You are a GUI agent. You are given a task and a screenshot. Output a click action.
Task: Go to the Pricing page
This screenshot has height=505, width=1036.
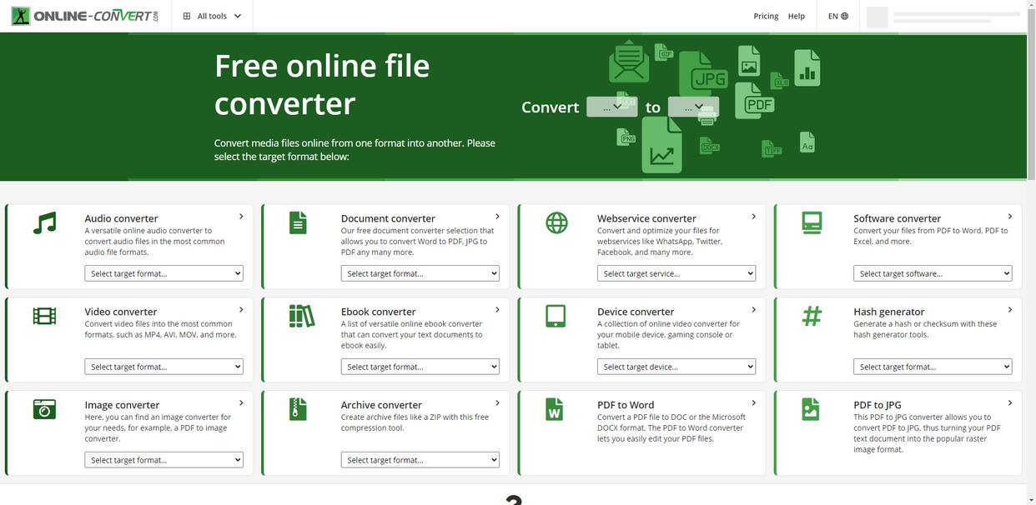pyautogui.click(x=765, y=16)
